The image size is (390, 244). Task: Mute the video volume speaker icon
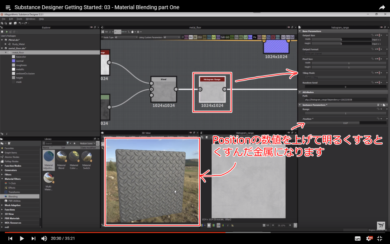44,238
